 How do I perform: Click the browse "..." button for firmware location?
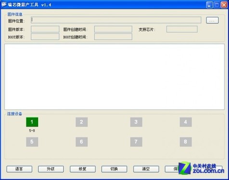pos(212,20)
